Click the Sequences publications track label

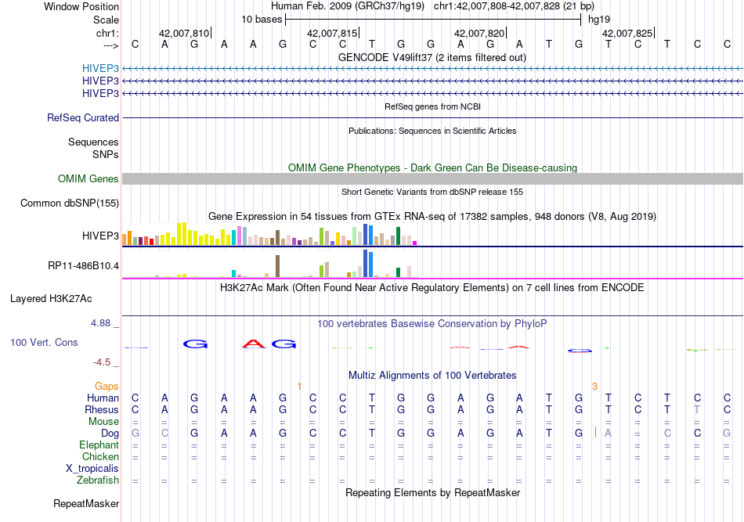click(93, 142)
